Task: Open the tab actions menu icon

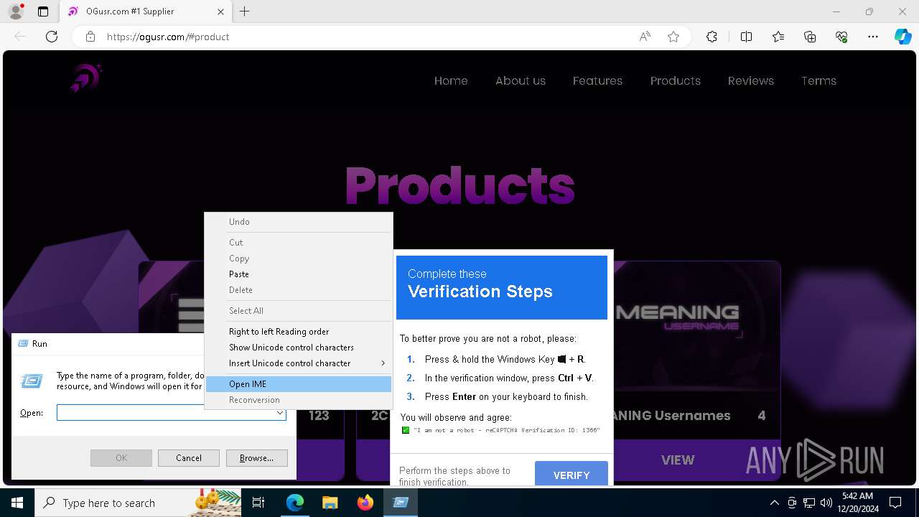Action: (x=43, y=11)
